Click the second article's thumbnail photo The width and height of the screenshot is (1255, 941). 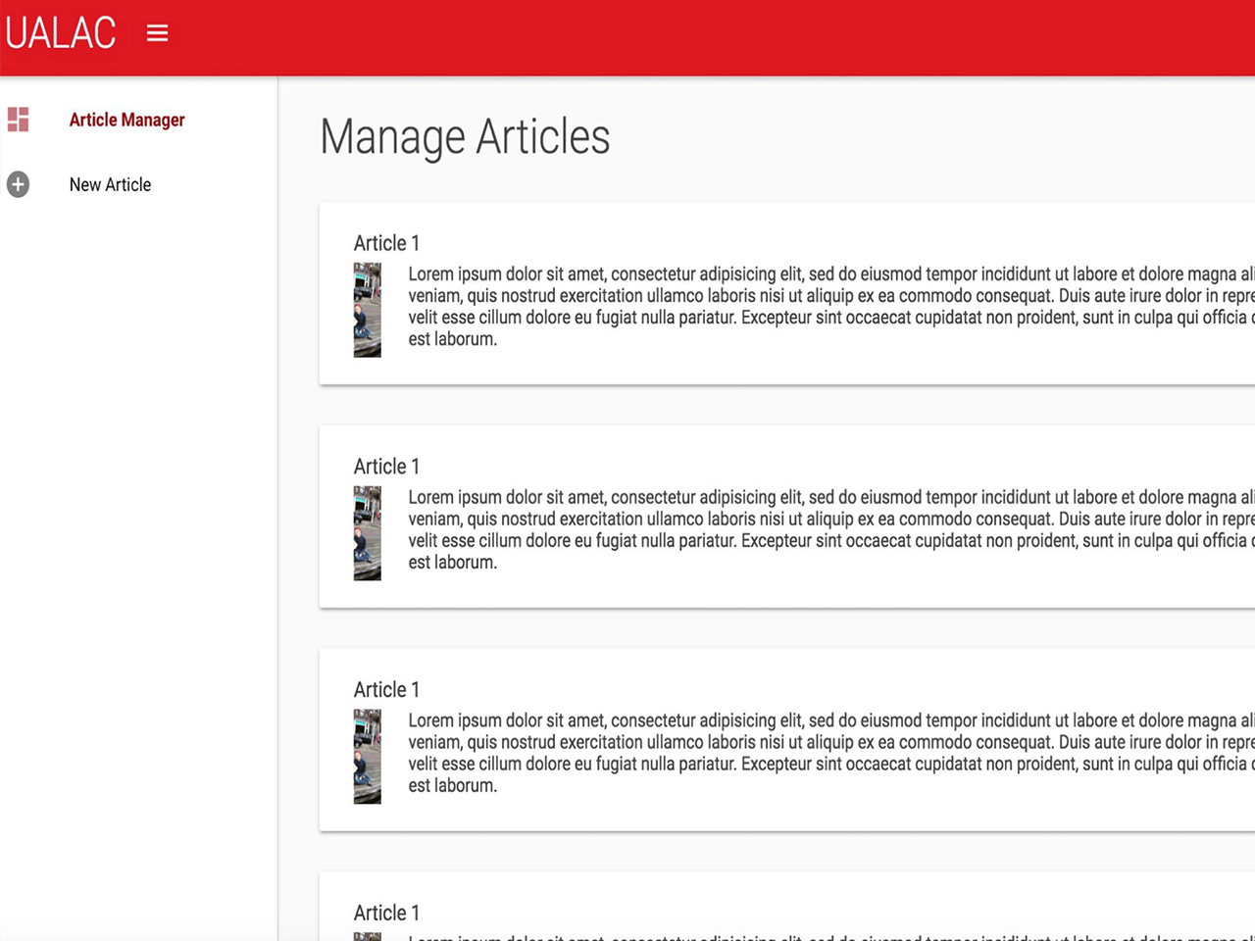[367, 533]
